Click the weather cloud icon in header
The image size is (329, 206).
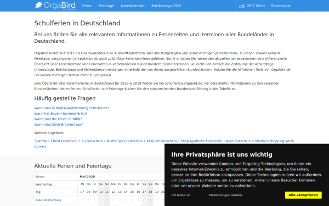242,6
